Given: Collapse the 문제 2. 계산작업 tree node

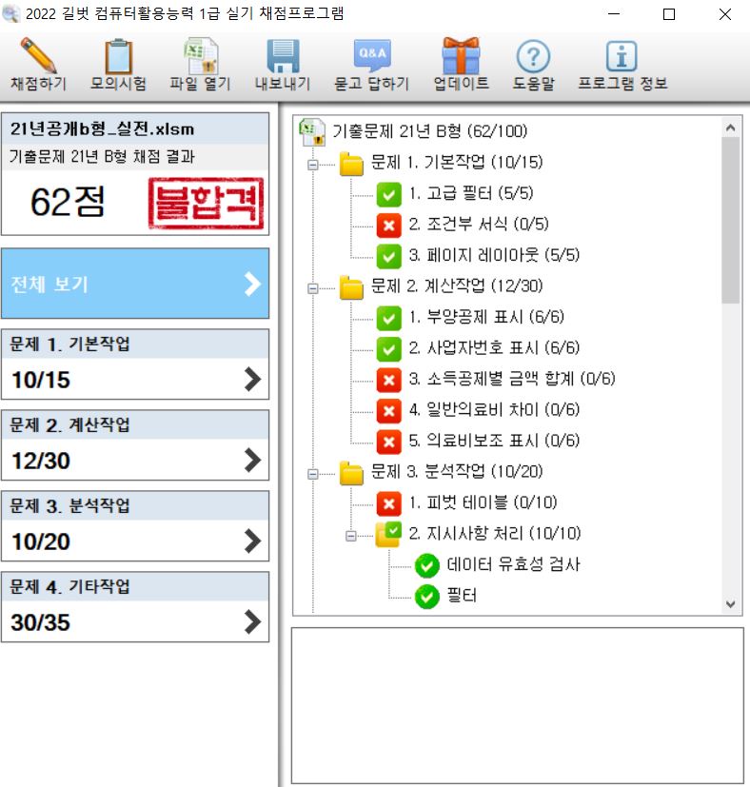Looking at the screenshot, I should 314,287.
